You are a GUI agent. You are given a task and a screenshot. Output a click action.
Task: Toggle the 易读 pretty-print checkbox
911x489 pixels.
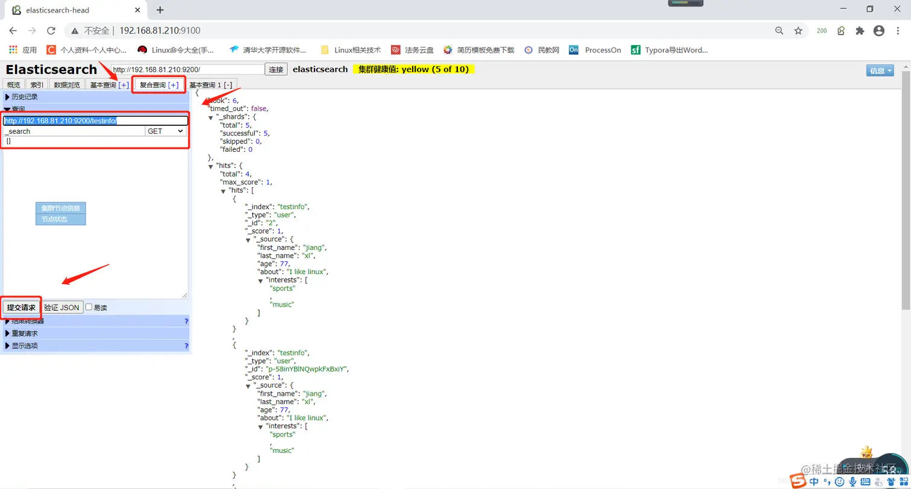coord(89,307)
